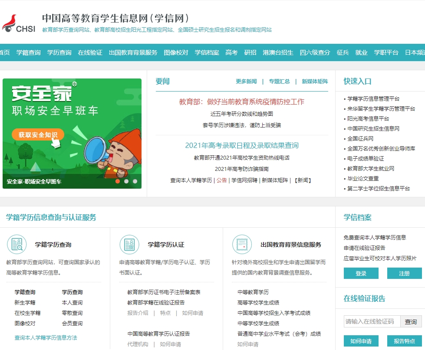Open 第二学士学位招生信息平台 link
425x350 pixels.
pyautogui.click(x=379, y=189)
